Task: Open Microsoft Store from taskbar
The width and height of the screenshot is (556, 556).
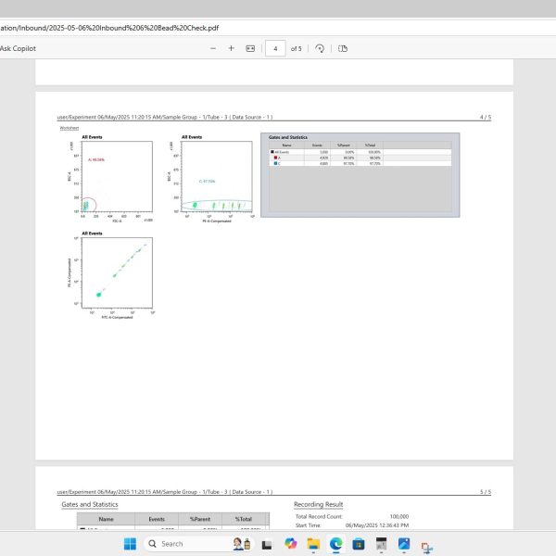Action: pyautogui.click(x=358, y=543)
